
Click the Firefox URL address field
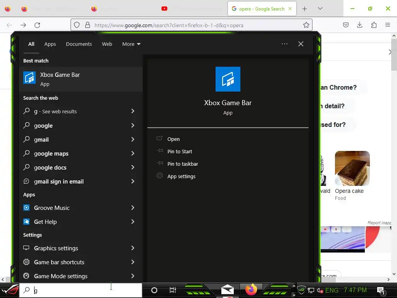[191, 25]
